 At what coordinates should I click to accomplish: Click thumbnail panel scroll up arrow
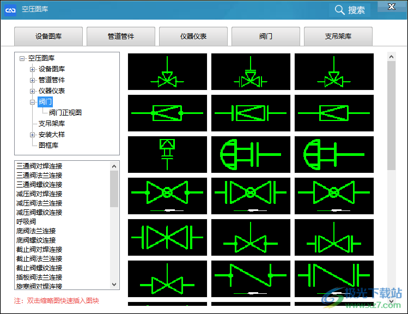[x=391, y=57]
